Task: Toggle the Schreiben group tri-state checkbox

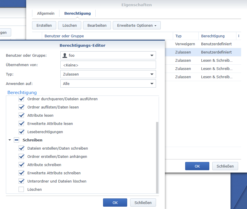Action: [x=16, y=140]
